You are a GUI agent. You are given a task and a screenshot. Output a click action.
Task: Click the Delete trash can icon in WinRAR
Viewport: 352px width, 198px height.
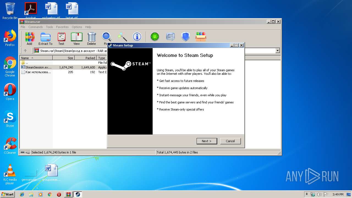pos(92,38)
